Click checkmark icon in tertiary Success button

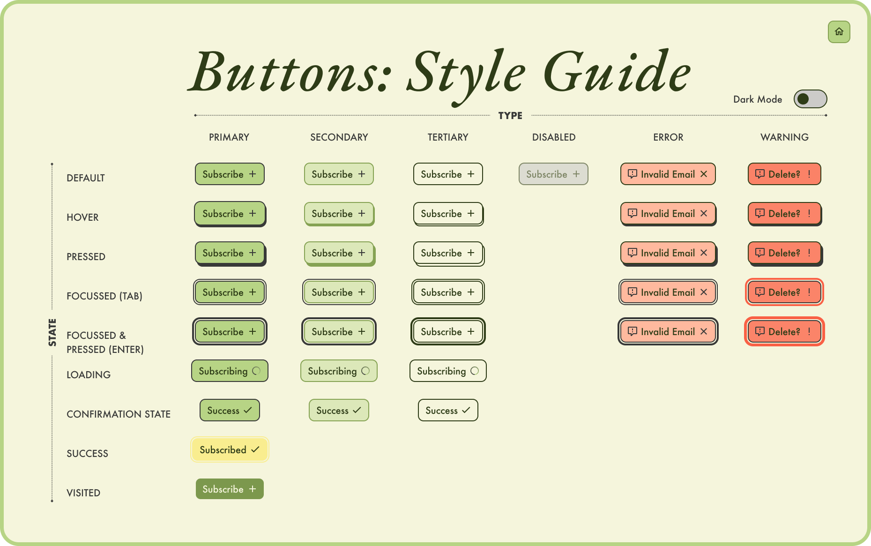point(466,410)
